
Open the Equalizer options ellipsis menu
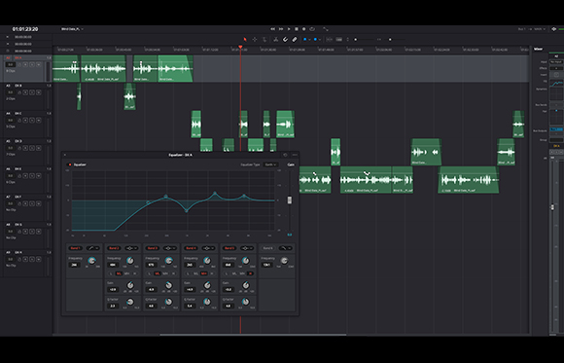coord(295,155)
